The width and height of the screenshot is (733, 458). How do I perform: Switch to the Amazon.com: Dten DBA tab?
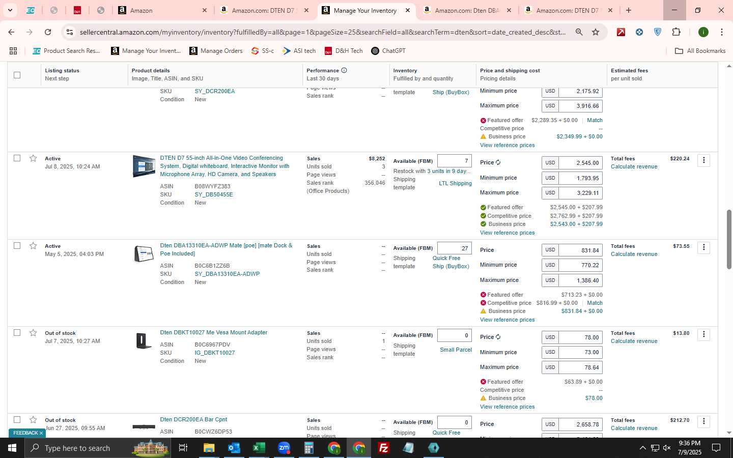coord(466,10)
